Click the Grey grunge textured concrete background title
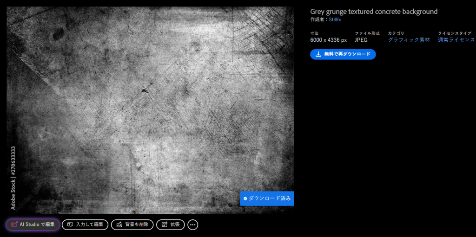Screen dimensions: 476x237 tap(374, 12)
